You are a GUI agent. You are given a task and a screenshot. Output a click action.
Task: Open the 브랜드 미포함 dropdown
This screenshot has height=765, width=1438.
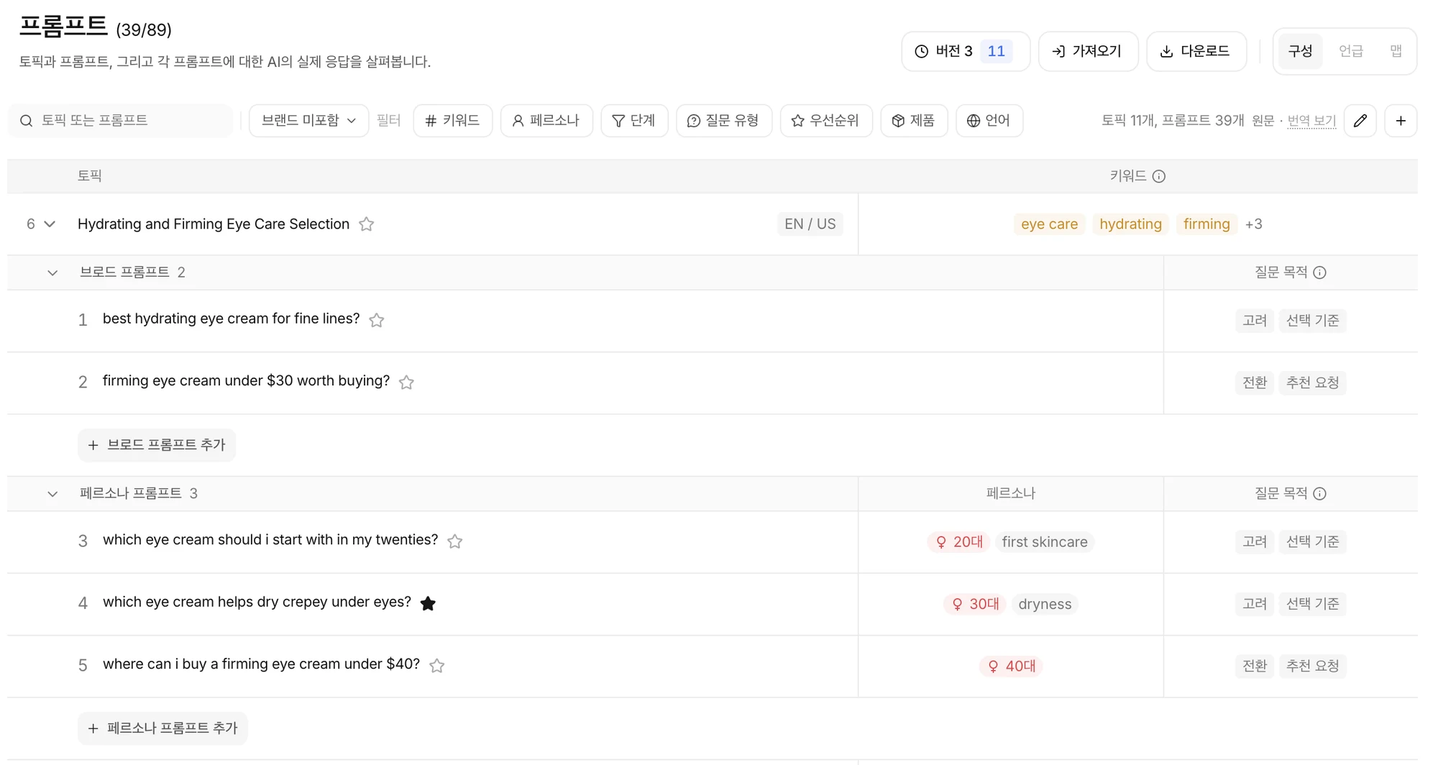point(308,121)
